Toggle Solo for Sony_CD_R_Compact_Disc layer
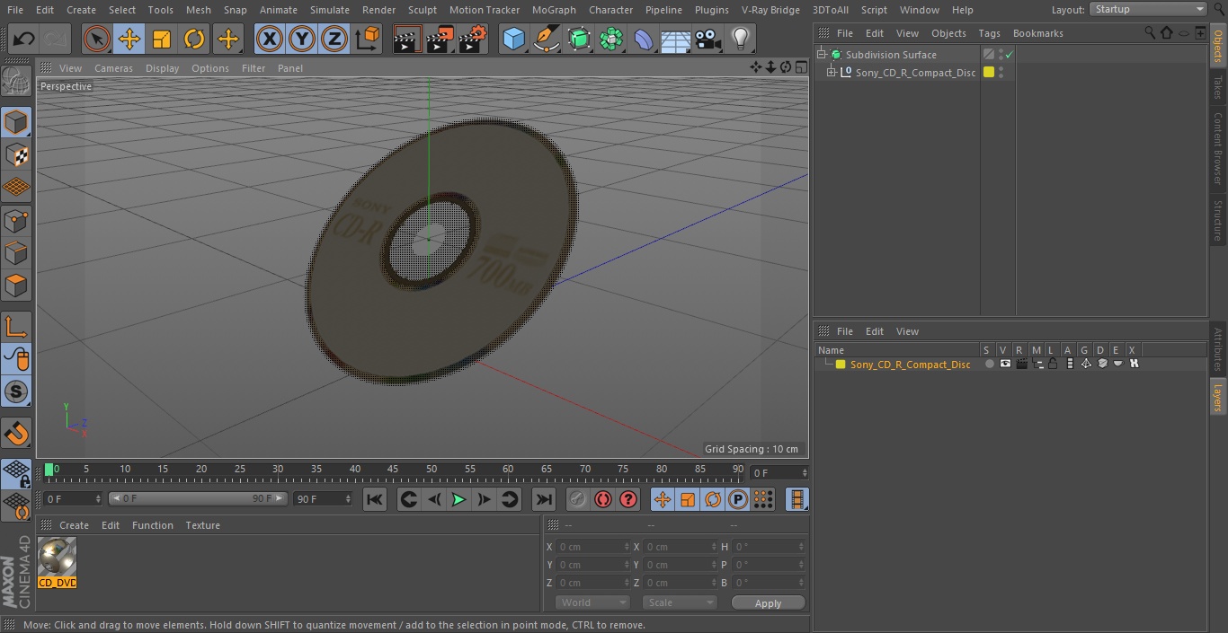This screenshot has height=633, width=1228. [x=990, y=365]
